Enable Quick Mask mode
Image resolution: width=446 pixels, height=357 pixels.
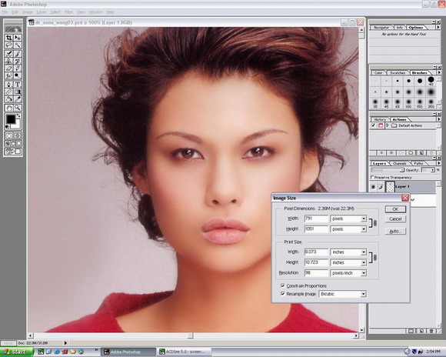18,135
